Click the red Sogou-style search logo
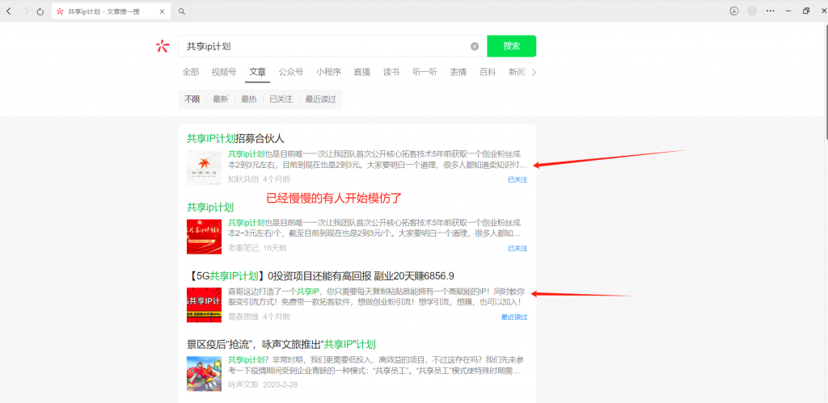The height and width of the screenshot is (403, 828). point(163,46)
